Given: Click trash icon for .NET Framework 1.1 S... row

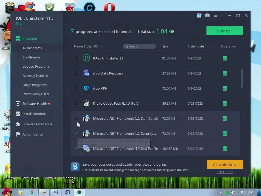Looking at the screenshot, I should (225, 118).
